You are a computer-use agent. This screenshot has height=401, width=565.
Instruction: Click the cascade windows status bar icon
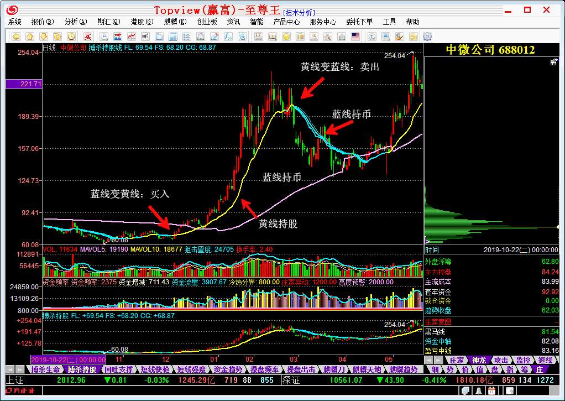(x=465, y=391)
